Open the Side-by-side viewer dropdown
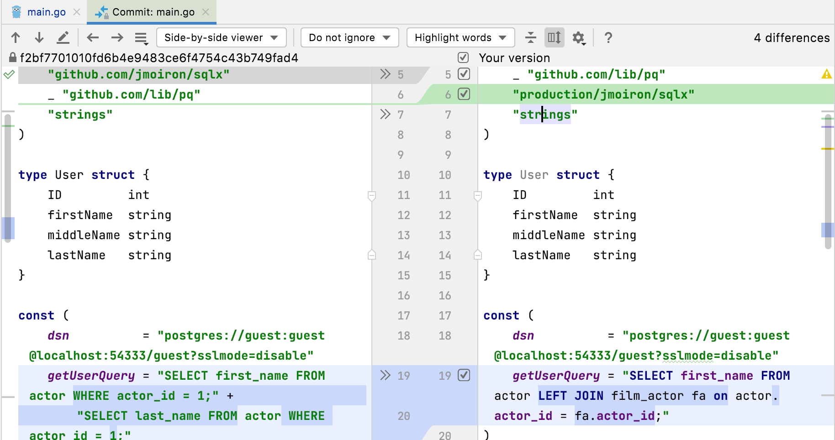This screenshot has width=835, height=440. (x=221, y=37)
